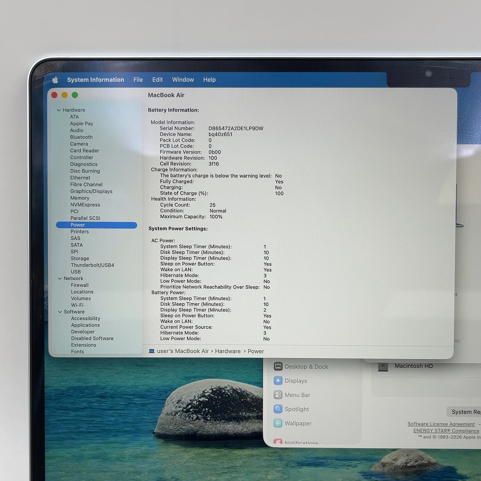This screenshot has width=481, height=481.
Task: Select Disabled Software in the sidebar
Action: [92, 338]
